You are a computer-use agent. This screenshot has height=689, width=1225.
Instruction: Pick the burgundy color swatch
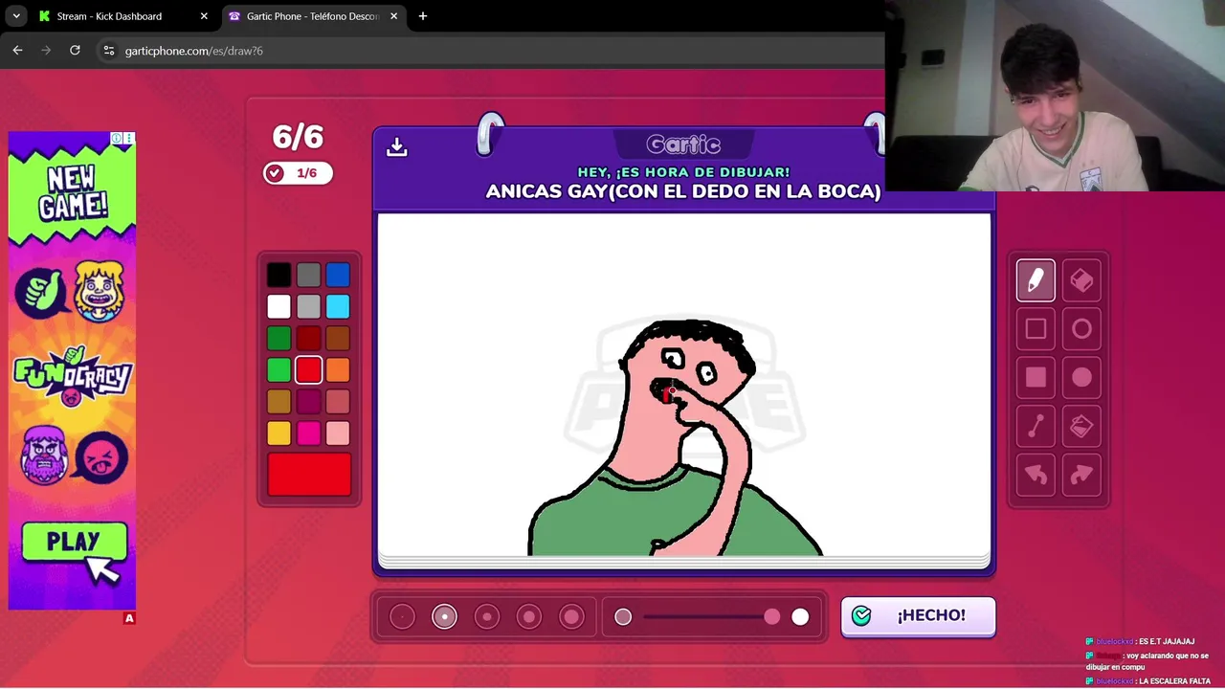coord(308,402)
